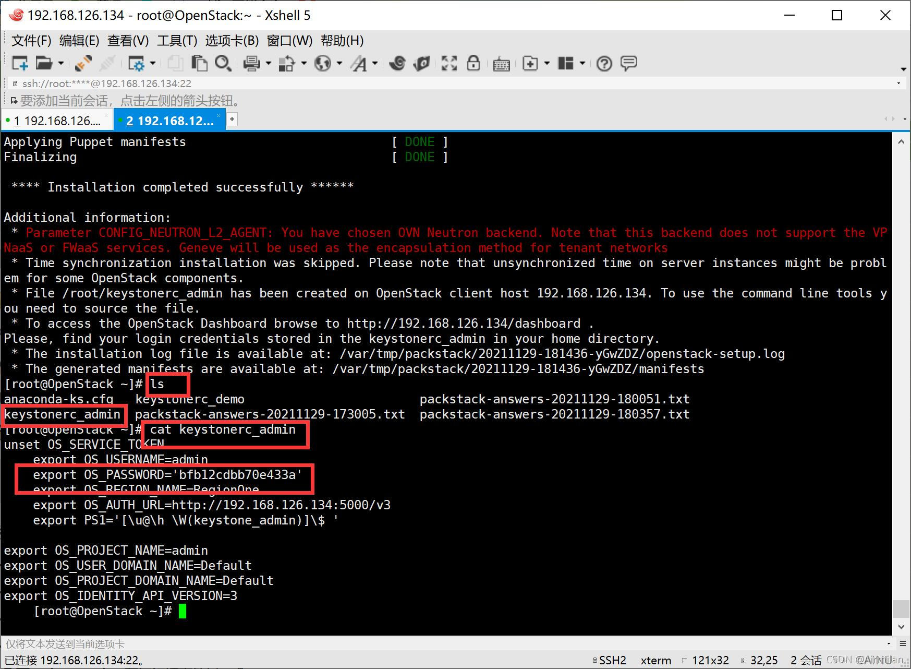Expand the new tab dropdown arrow

tap(547, 64)
